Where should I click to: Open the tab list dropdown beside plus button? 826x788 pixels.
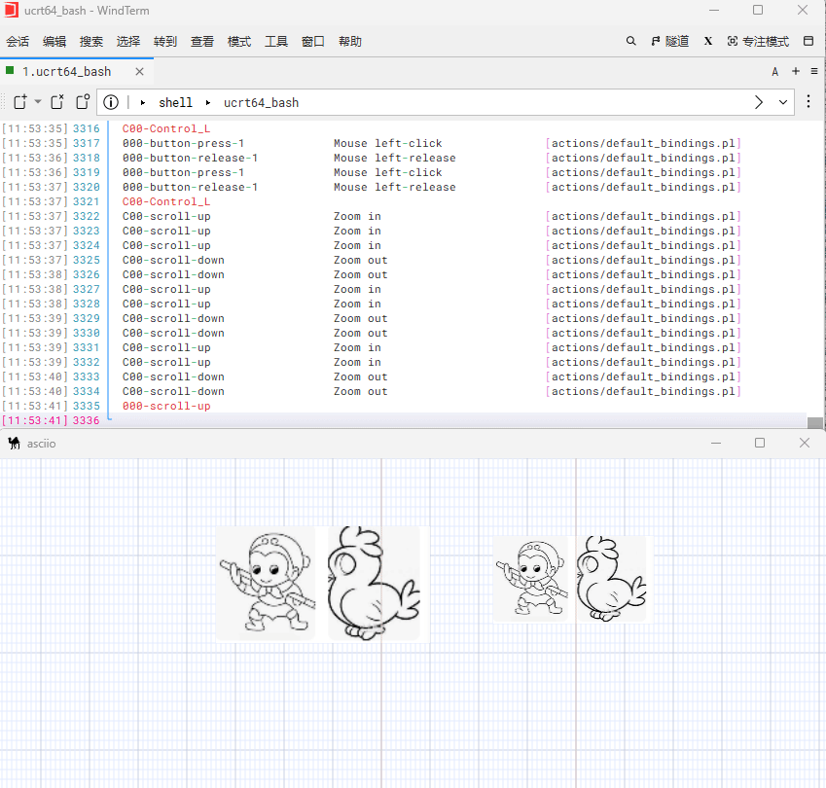(x=814, y=71)
